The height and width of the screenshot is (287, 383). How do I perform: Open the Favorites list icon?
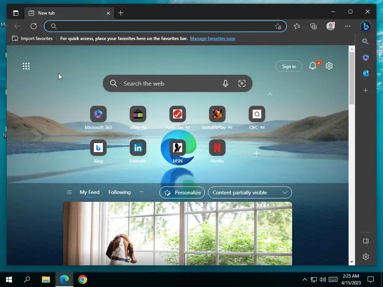pyautogui.click(x=297, y=26)
